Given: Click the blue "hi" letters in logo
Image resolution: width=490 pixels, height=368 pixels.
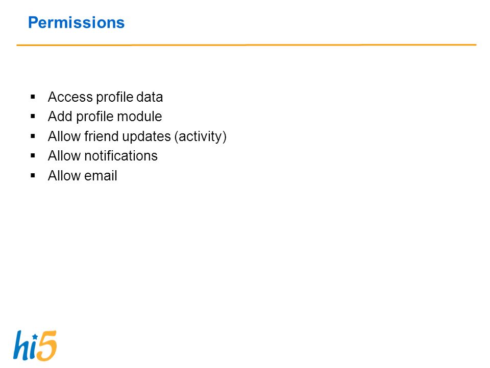Looking at the screenshot, I should click(x=25, y=346).
